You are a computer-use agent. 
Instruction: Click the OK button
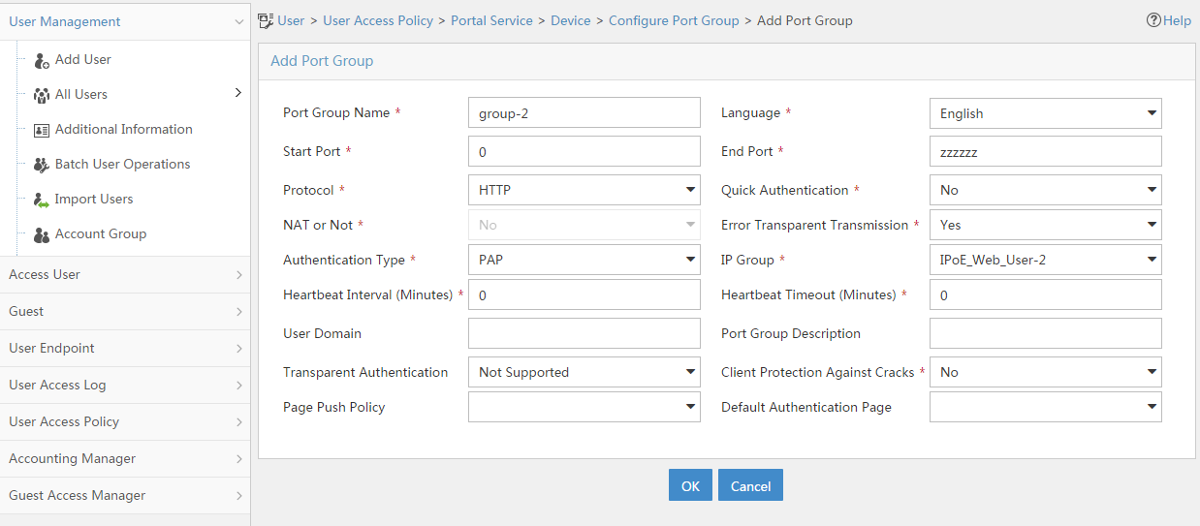pyautogui.click(x=690, y=485)
